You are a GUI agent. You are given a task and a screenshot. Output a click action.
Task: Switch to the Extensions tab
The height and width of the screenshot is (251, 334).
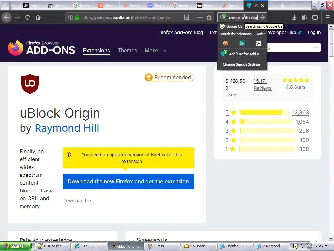click(97, 51)
